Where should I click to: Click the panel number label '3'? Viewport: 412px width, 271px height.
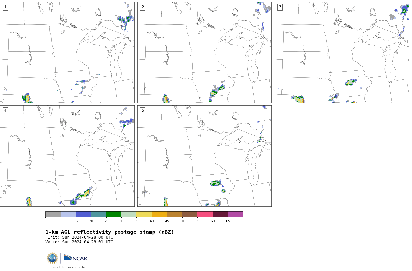pos(280,7)
